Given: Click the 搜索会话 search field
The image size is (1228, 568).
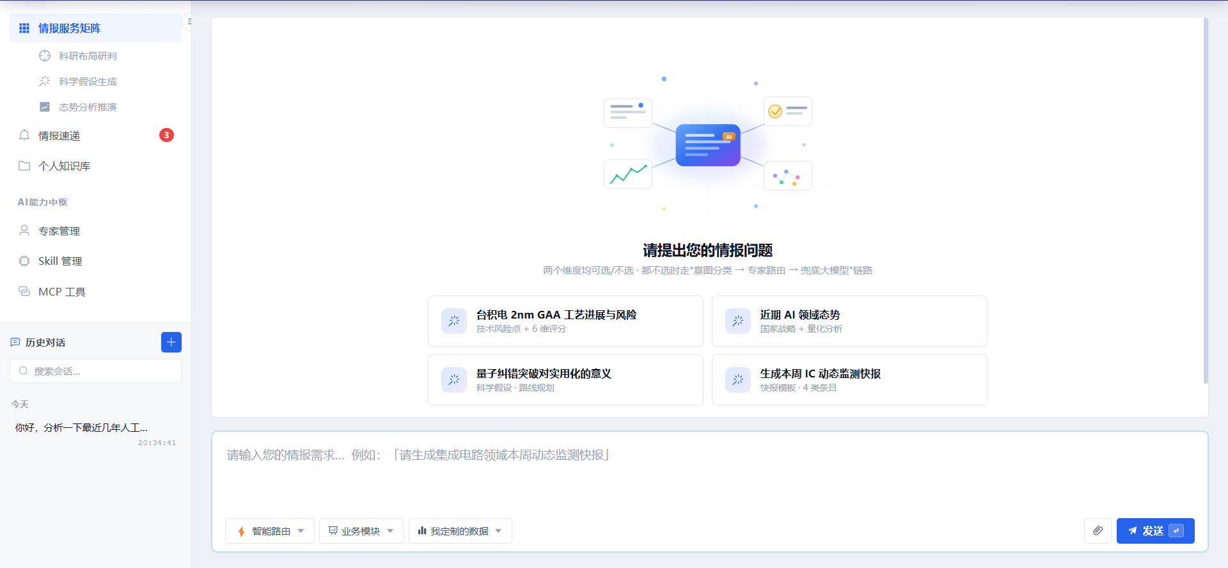Looking at the screenshot, I should click(x=95, y=371).
